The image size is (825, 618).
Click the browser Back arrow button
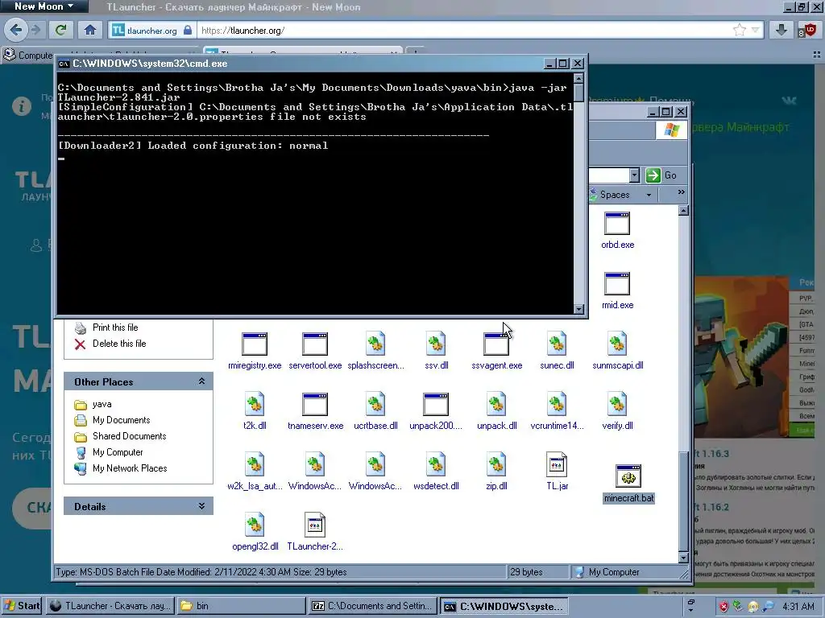pyautogui.click(x=16, y=30)
